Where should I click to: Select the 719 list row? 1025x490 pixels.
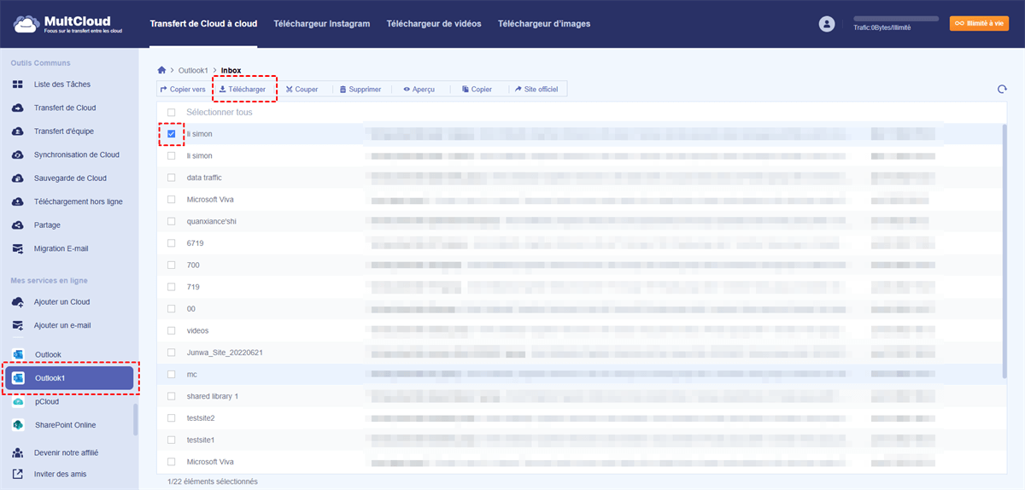tap(580, 287)
